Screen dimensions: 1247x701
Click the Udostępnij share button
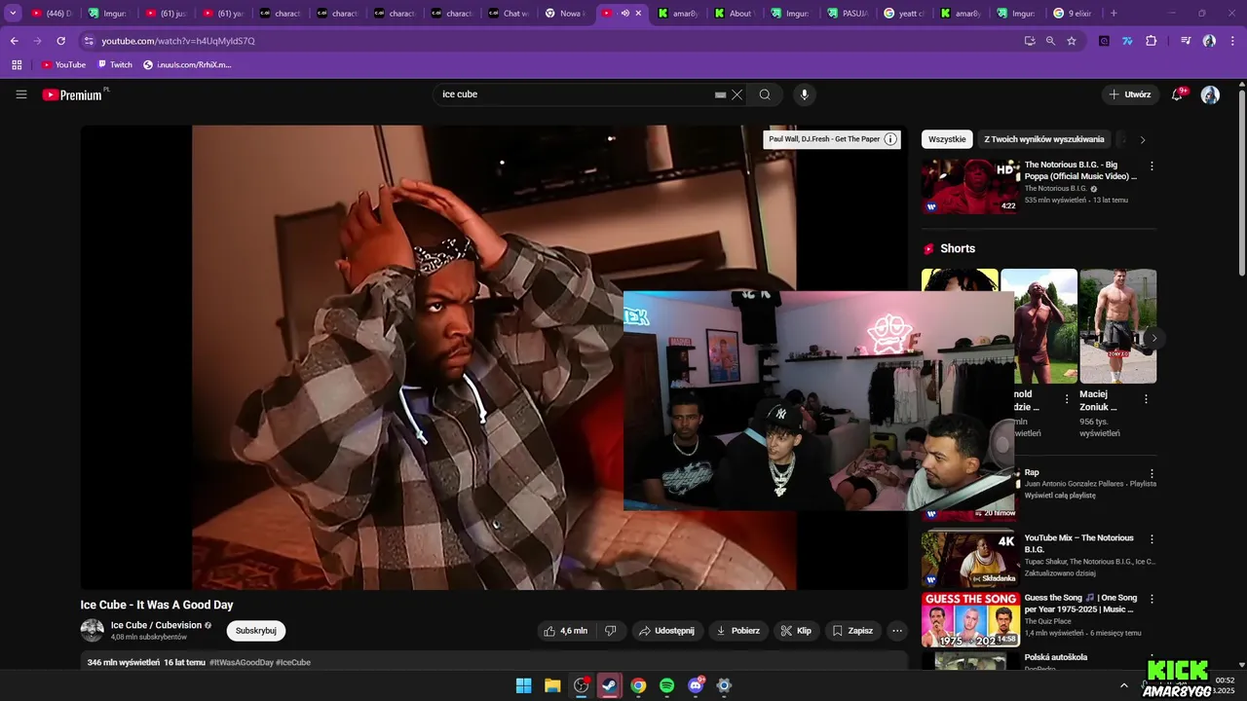(667, 631)
